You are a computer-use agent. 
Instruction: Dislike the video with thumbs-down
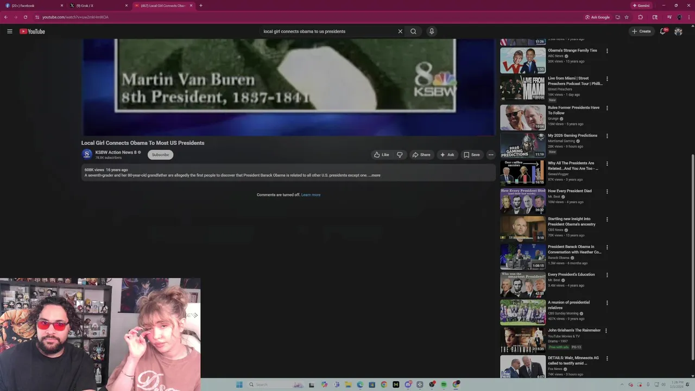click(400, 155)
